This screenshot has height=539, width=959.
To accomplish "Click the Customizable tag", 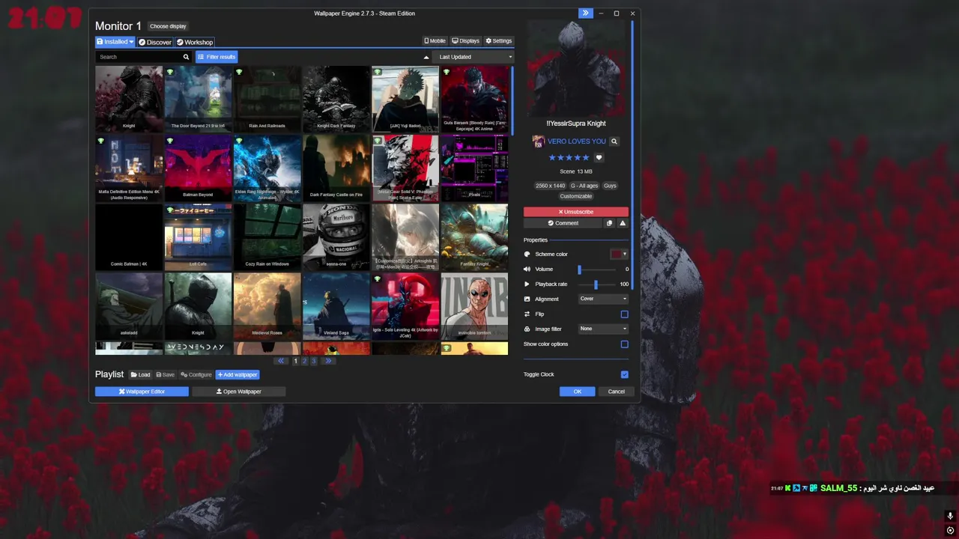I will click(x=576, y=196).
